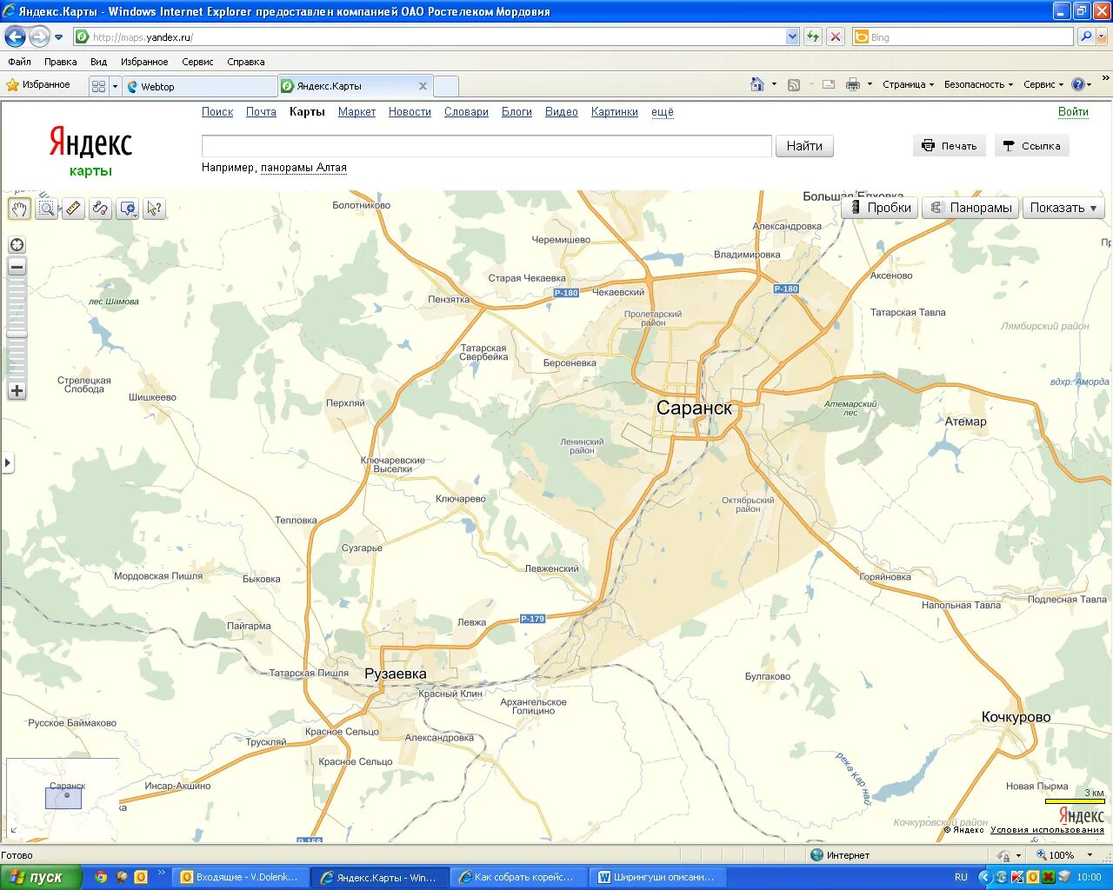Image resolution: width=1113 pixels, height=890 pixels.
Task: Click the browser back arrow button
Action: pyautogui.click(x=15, y=37)
